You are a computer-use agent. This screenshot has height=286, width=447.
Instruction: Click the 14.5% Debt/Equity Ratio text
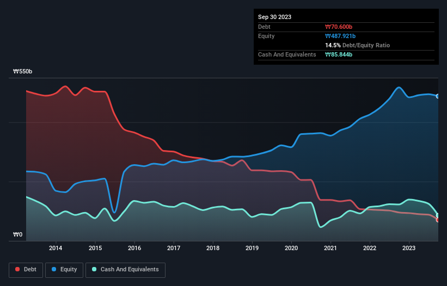coord(358,45)
